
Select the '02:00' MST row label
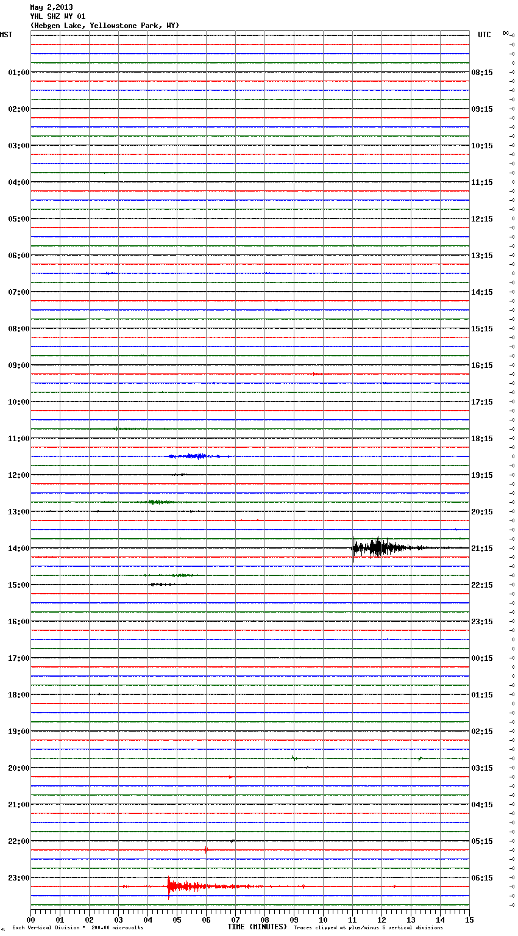click(x=19, y=109)
